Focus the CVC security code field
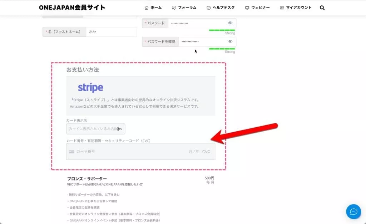The height and width of the screenshot is (224, 366). [206, 152]
